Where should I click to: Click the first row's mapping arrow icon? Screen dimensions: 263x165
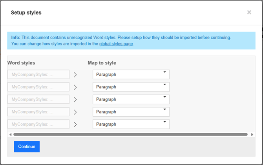point(75,75)
